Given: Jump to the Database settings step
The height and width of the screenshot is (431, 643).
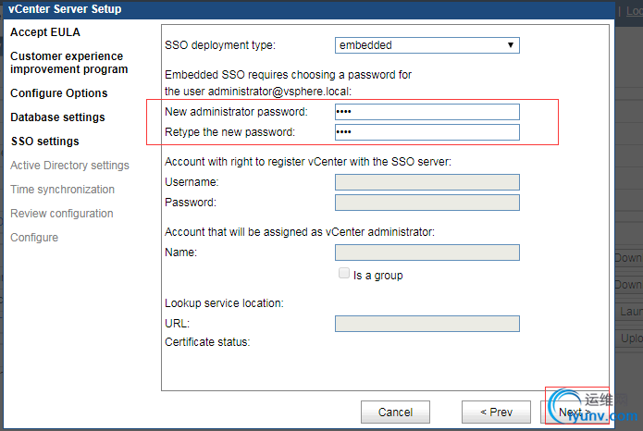Looking at the screenshot, I should [57, 117].
